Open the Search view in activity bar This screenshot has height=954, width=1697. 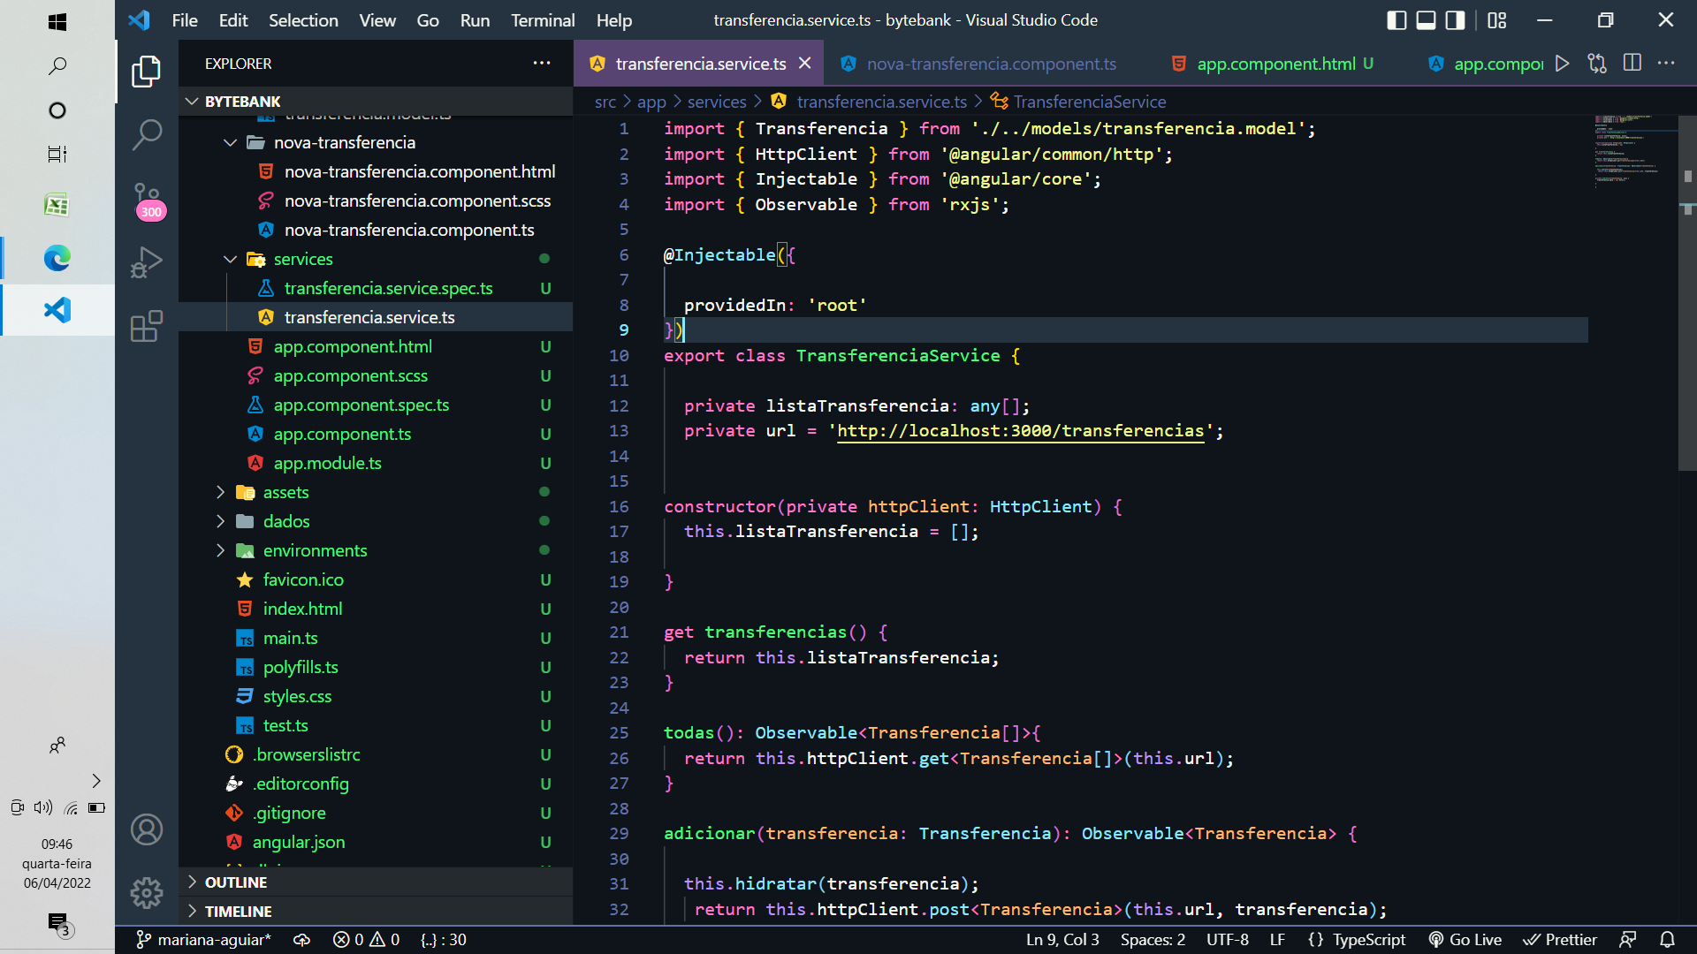[x=146, y=134]
